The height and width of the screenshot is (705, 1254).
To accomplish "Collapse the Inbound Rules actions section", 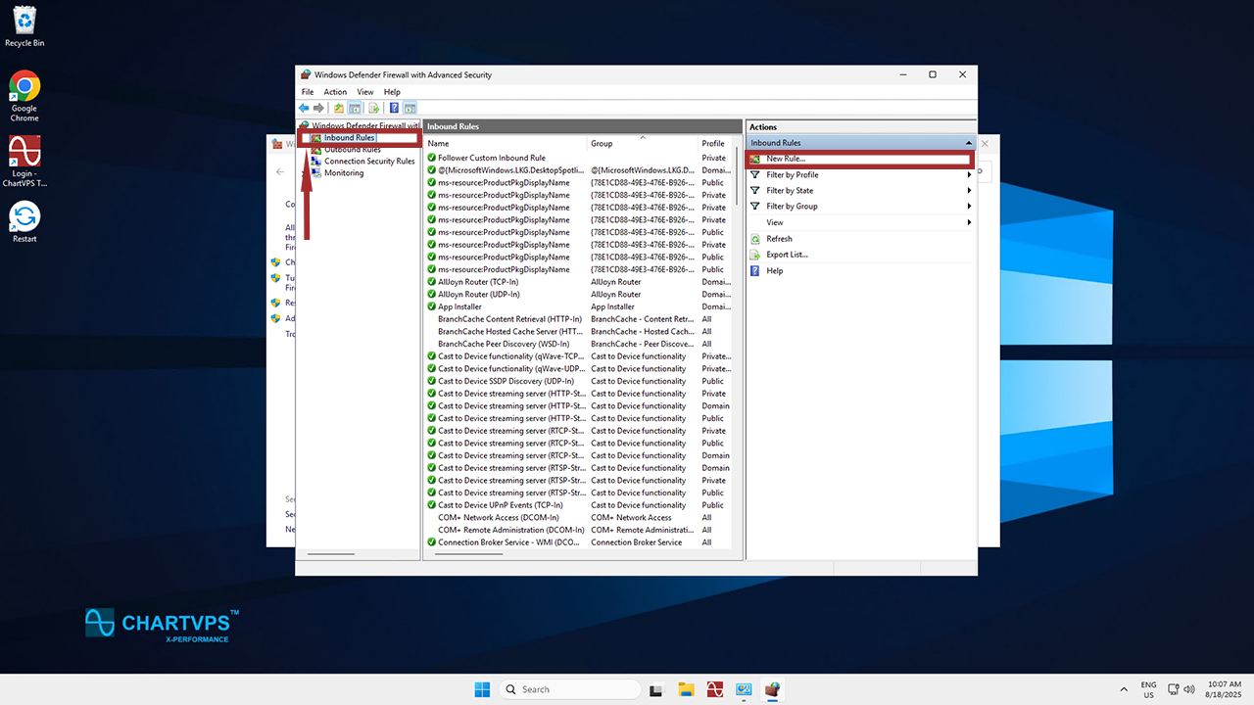I will (x=968, y=143).
